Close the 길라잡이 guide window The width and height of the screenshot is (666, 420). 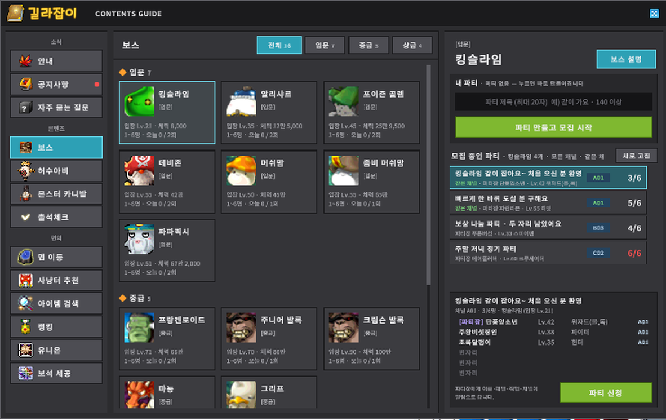click(x=654, y=14)
